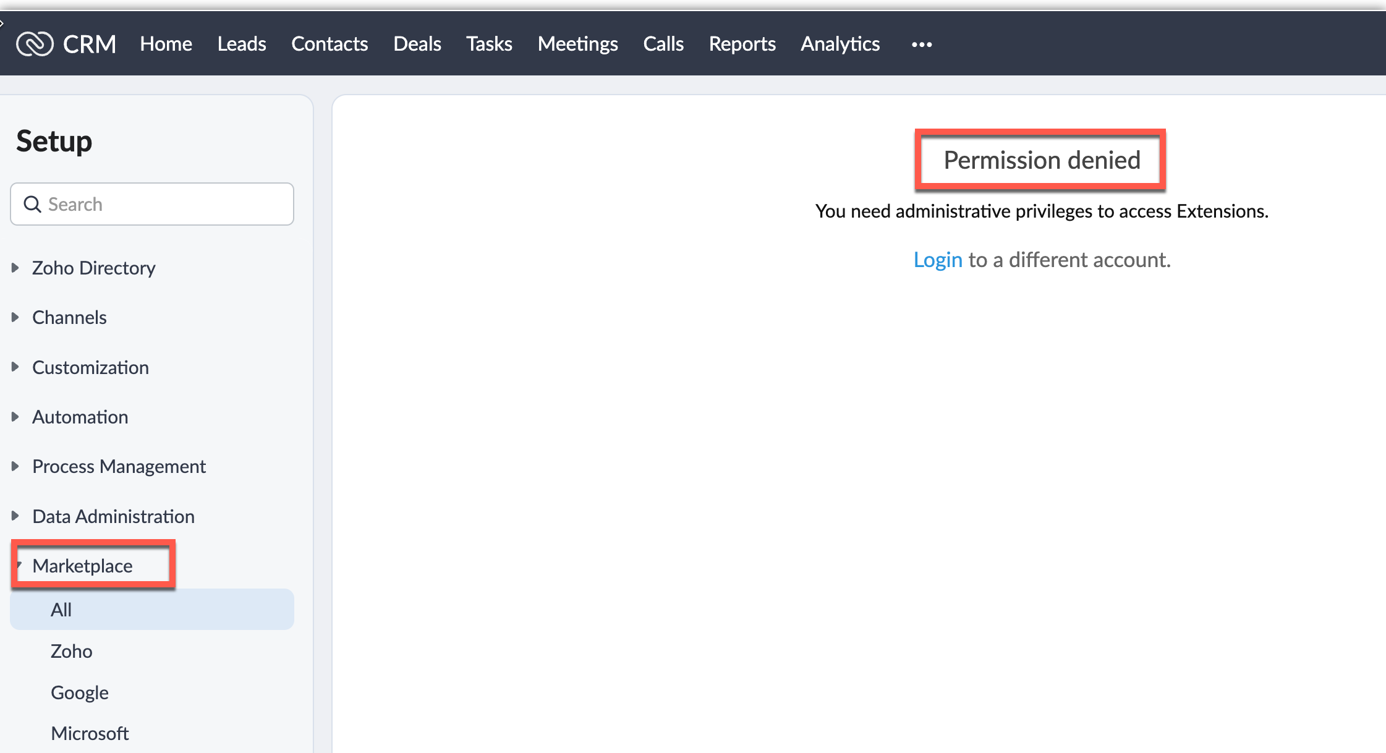Click the Login link
1386x753 pixels.
937,260
